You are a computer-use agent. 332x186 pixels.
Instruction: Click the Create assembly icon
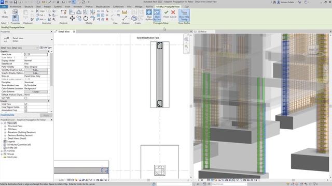pyautogui.click(x=134, y=19)
